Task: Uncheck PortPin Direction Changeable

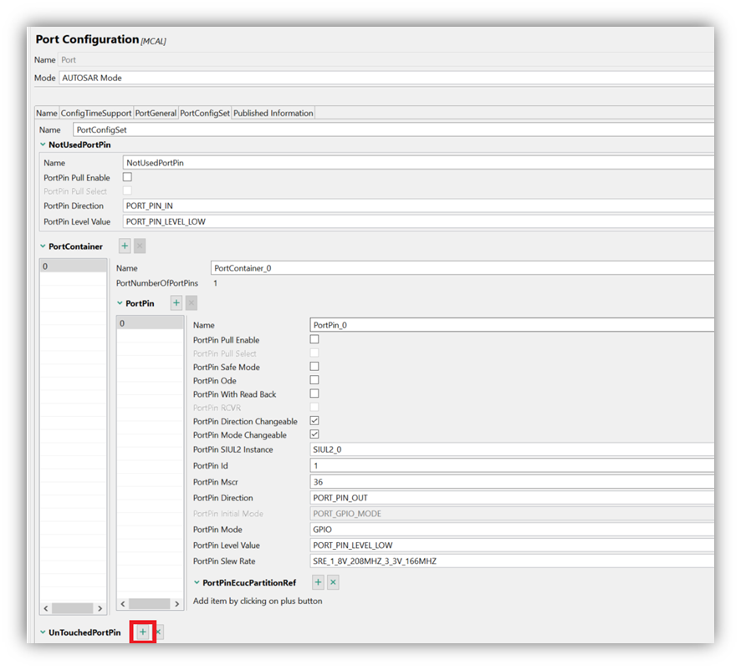Action: [314, 421]
